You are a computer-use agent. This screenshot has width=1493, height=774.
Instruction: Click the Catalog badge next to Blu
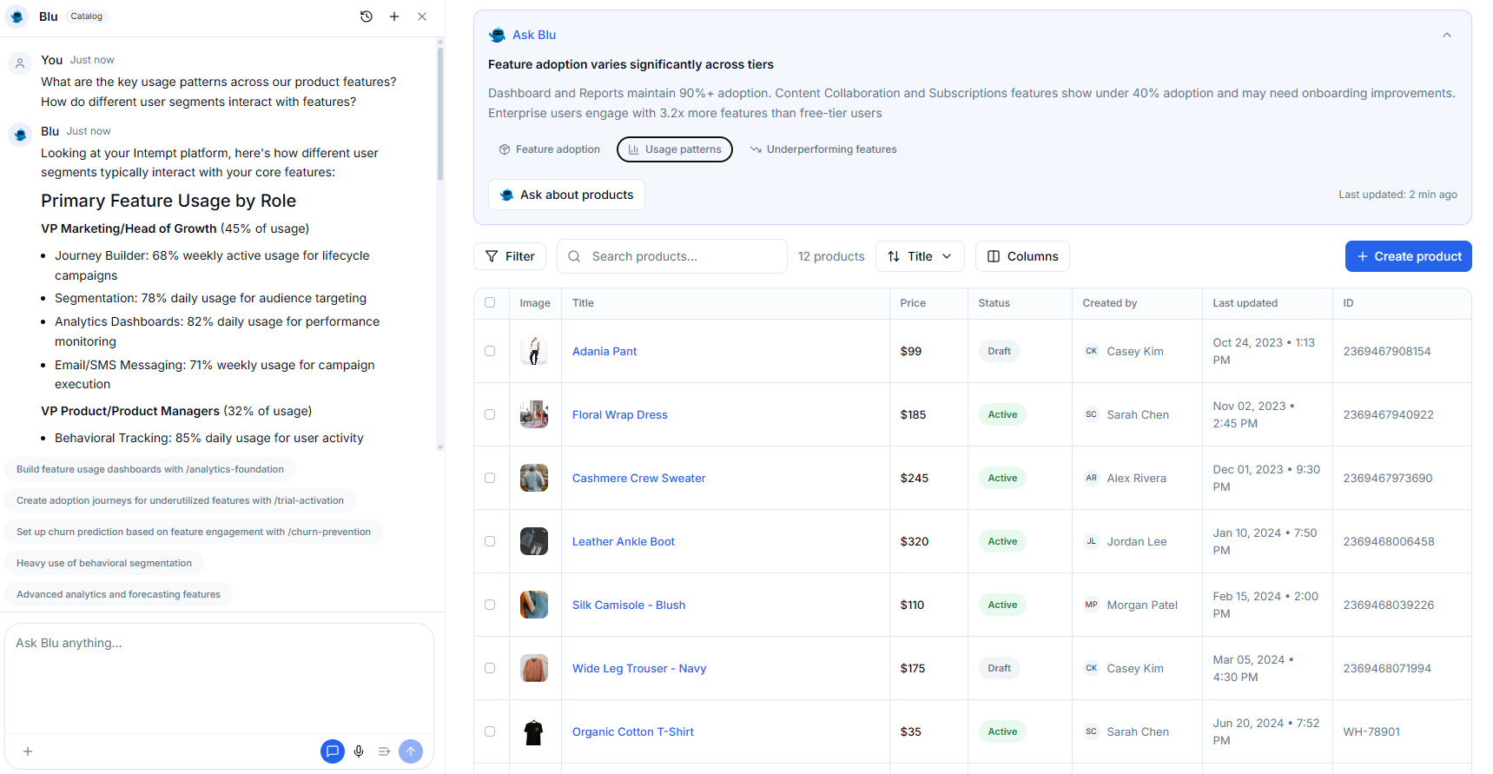86,17
